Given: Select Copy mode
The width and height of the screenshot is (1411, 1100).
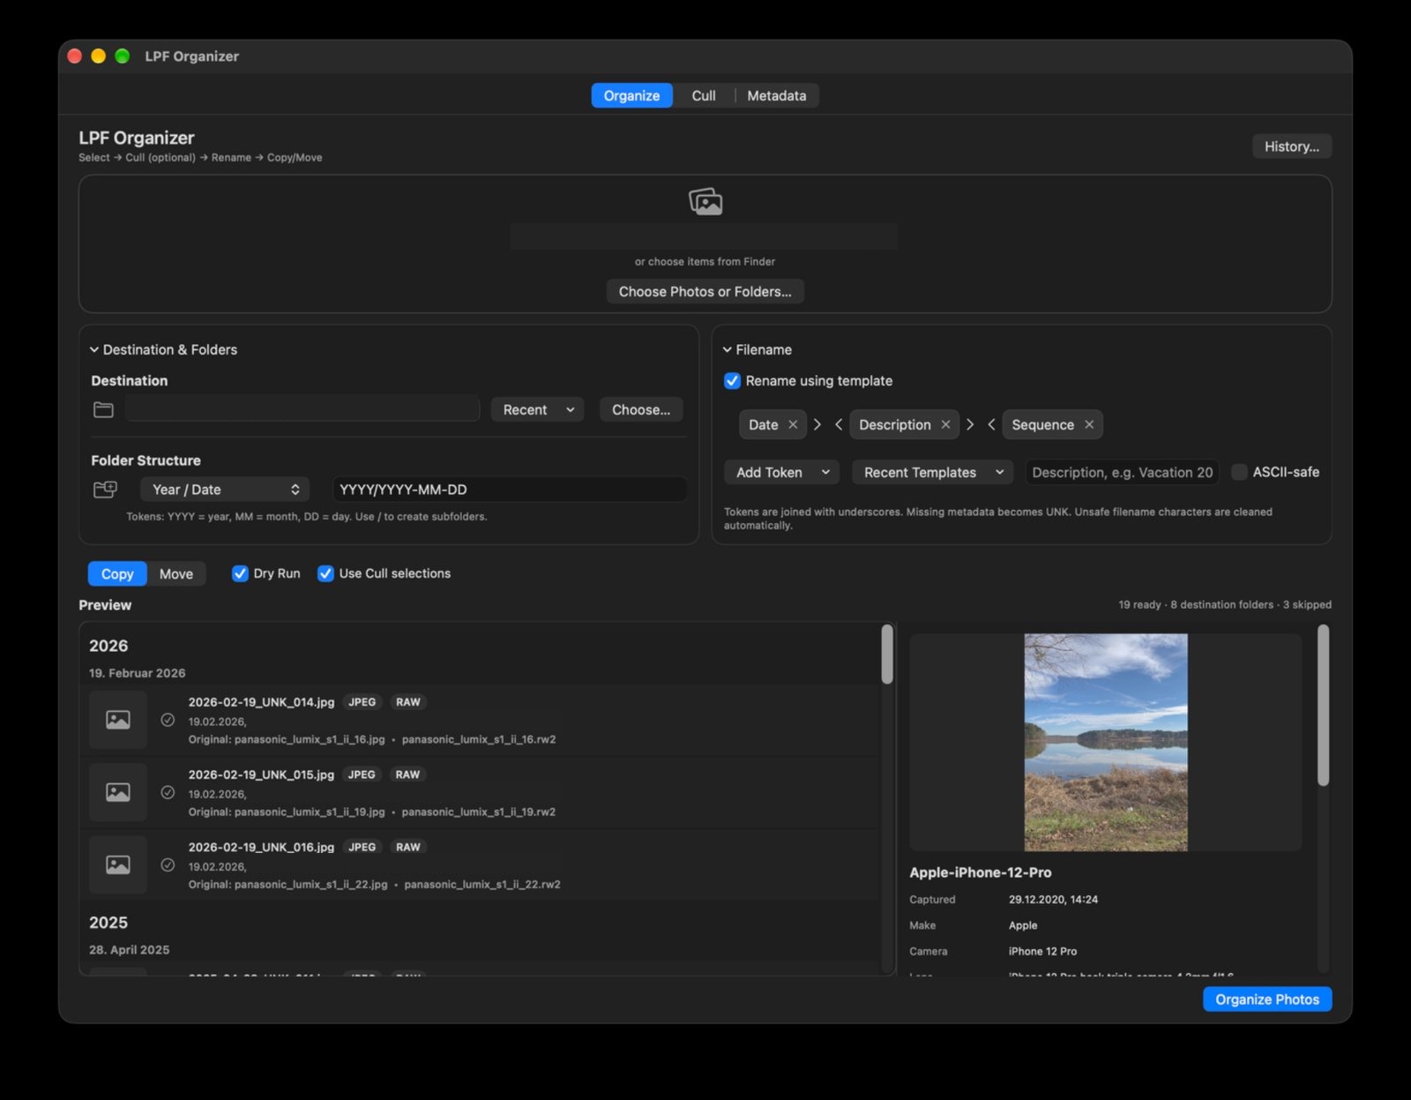Looking at the screenshot, I should tap(117, 573).
